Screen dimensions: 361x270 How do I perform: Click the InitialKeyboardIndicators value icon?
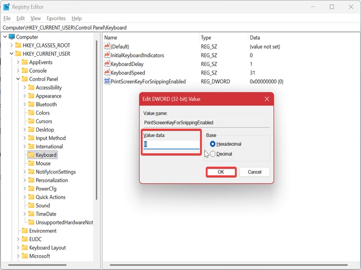[x=107, y=55]
